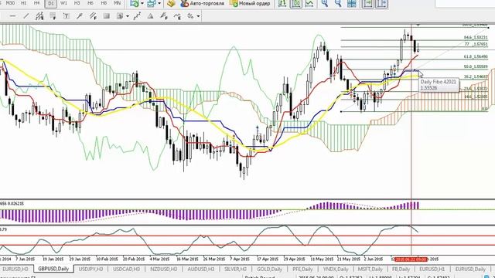
Task: Expand the profiles dropdown arrow
Action: pyautogui.click(x=159, y=3)
